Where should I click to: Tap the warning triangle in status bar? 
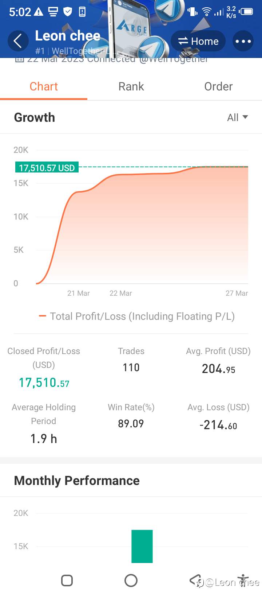39,12
